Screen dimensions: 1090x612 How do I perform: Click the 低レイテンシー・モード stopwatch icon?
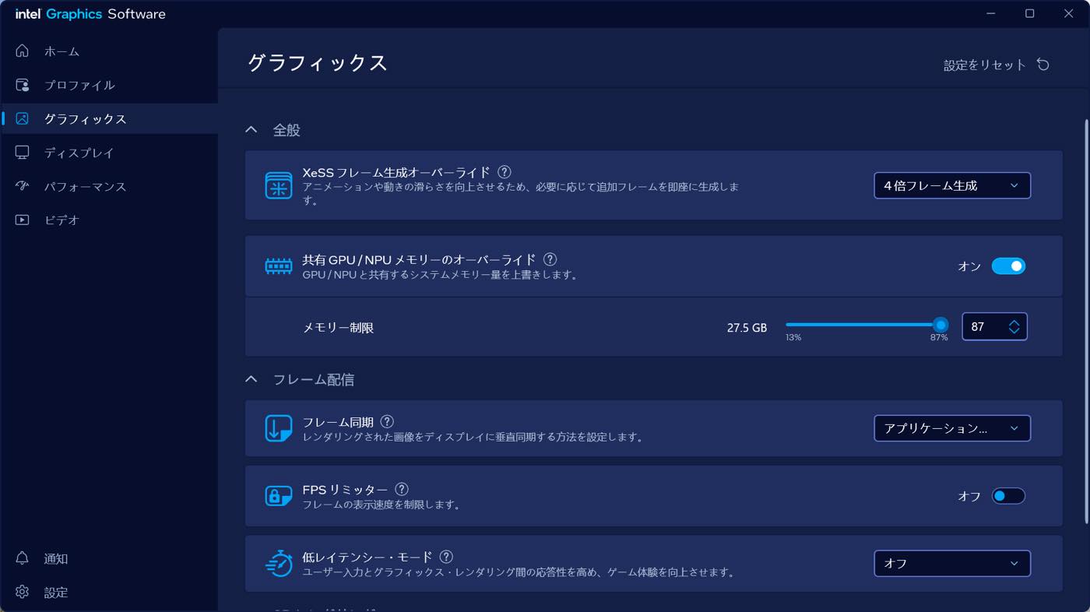pos(279,563)
